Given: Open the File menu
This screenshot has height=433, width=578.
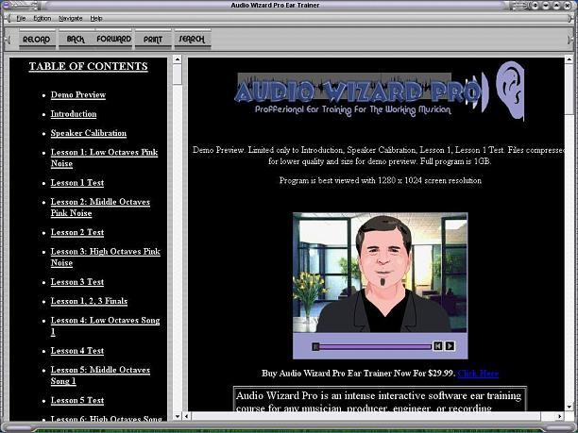Looking at the screenshot, I should point(21,18).
